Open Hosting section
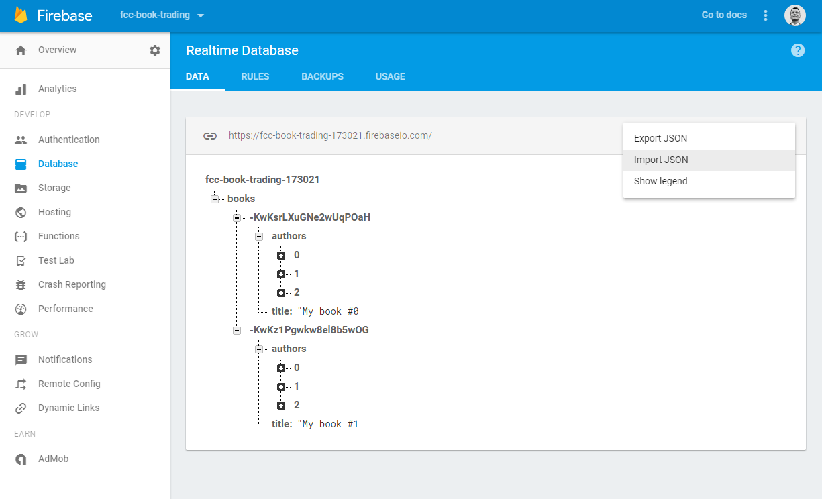The image size is (822, 499). point(55,212)
